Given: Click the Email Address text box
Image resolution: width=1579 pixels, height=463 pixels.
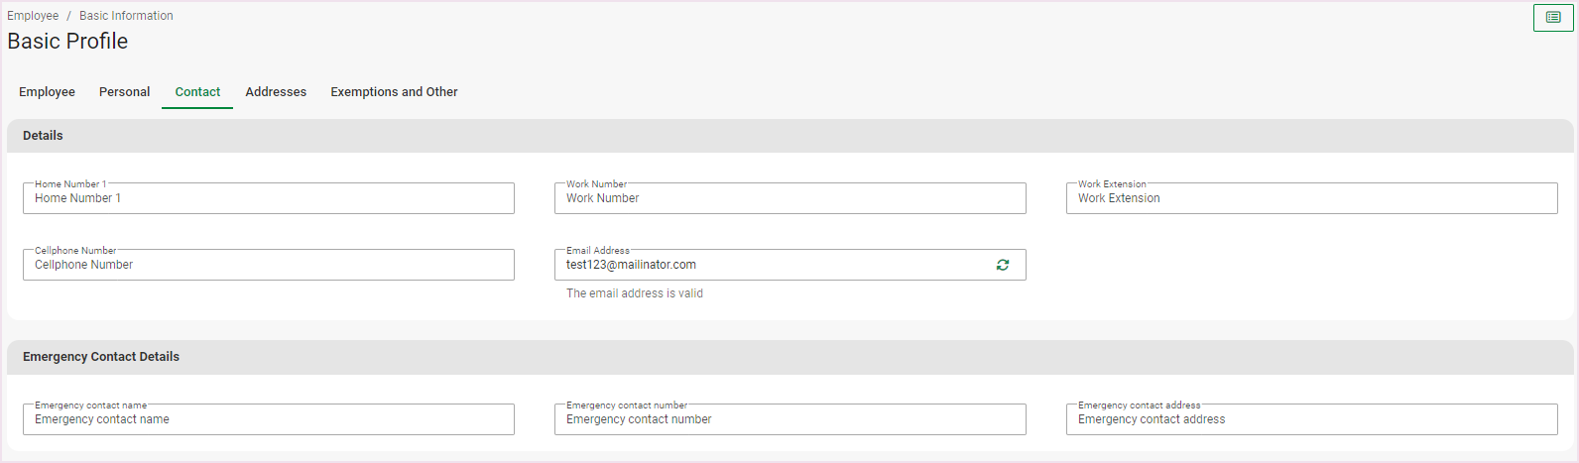Looking at the screenshot, I should pos(774,265).
